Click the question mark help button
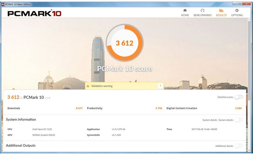 click(160, 86)
